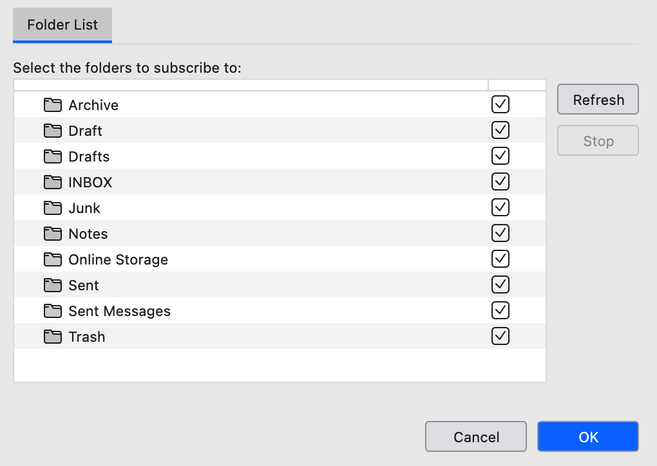Click the Online Storage folder icon
Viewport: 657px width, 466px height.
click(53, 259)
